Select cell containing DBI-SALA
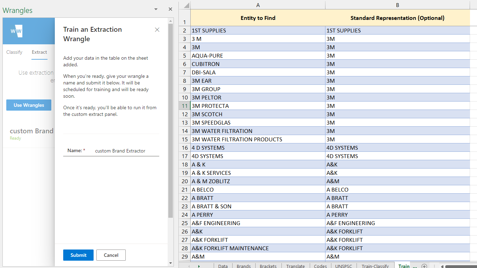The image size is (477, 268). (258, 72)
